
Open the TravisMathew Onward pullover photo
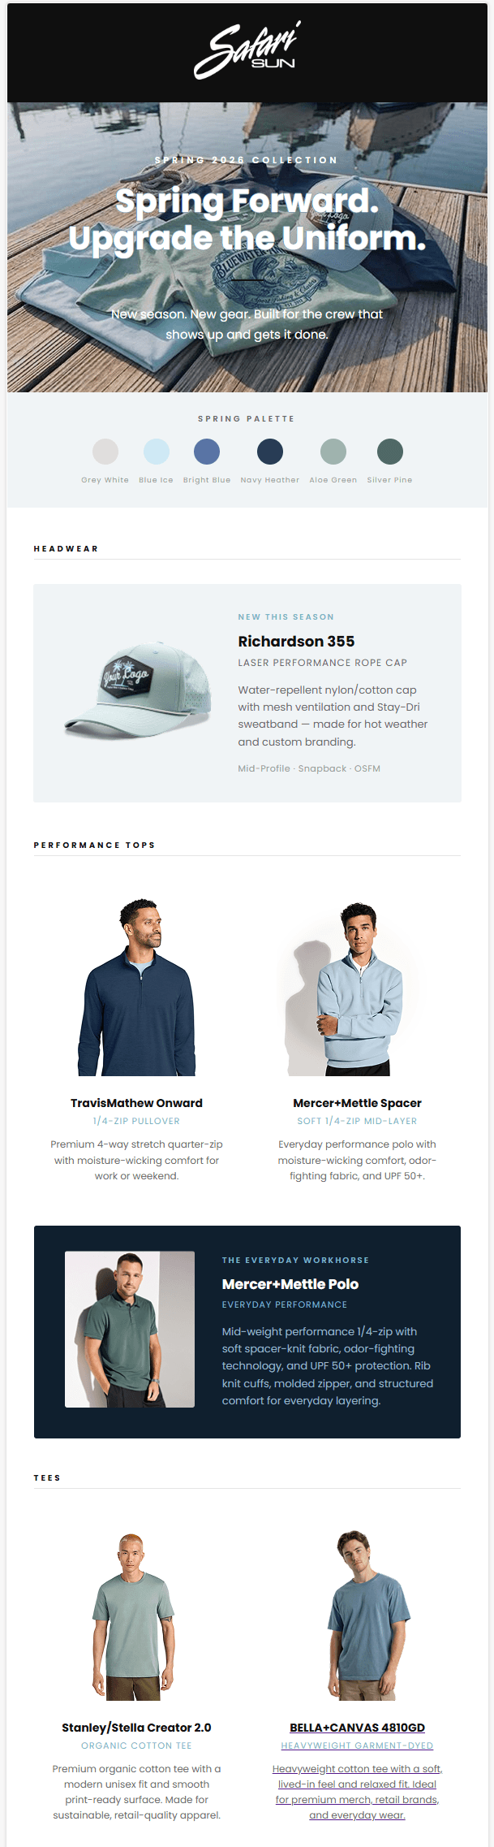tap(137, 987)
